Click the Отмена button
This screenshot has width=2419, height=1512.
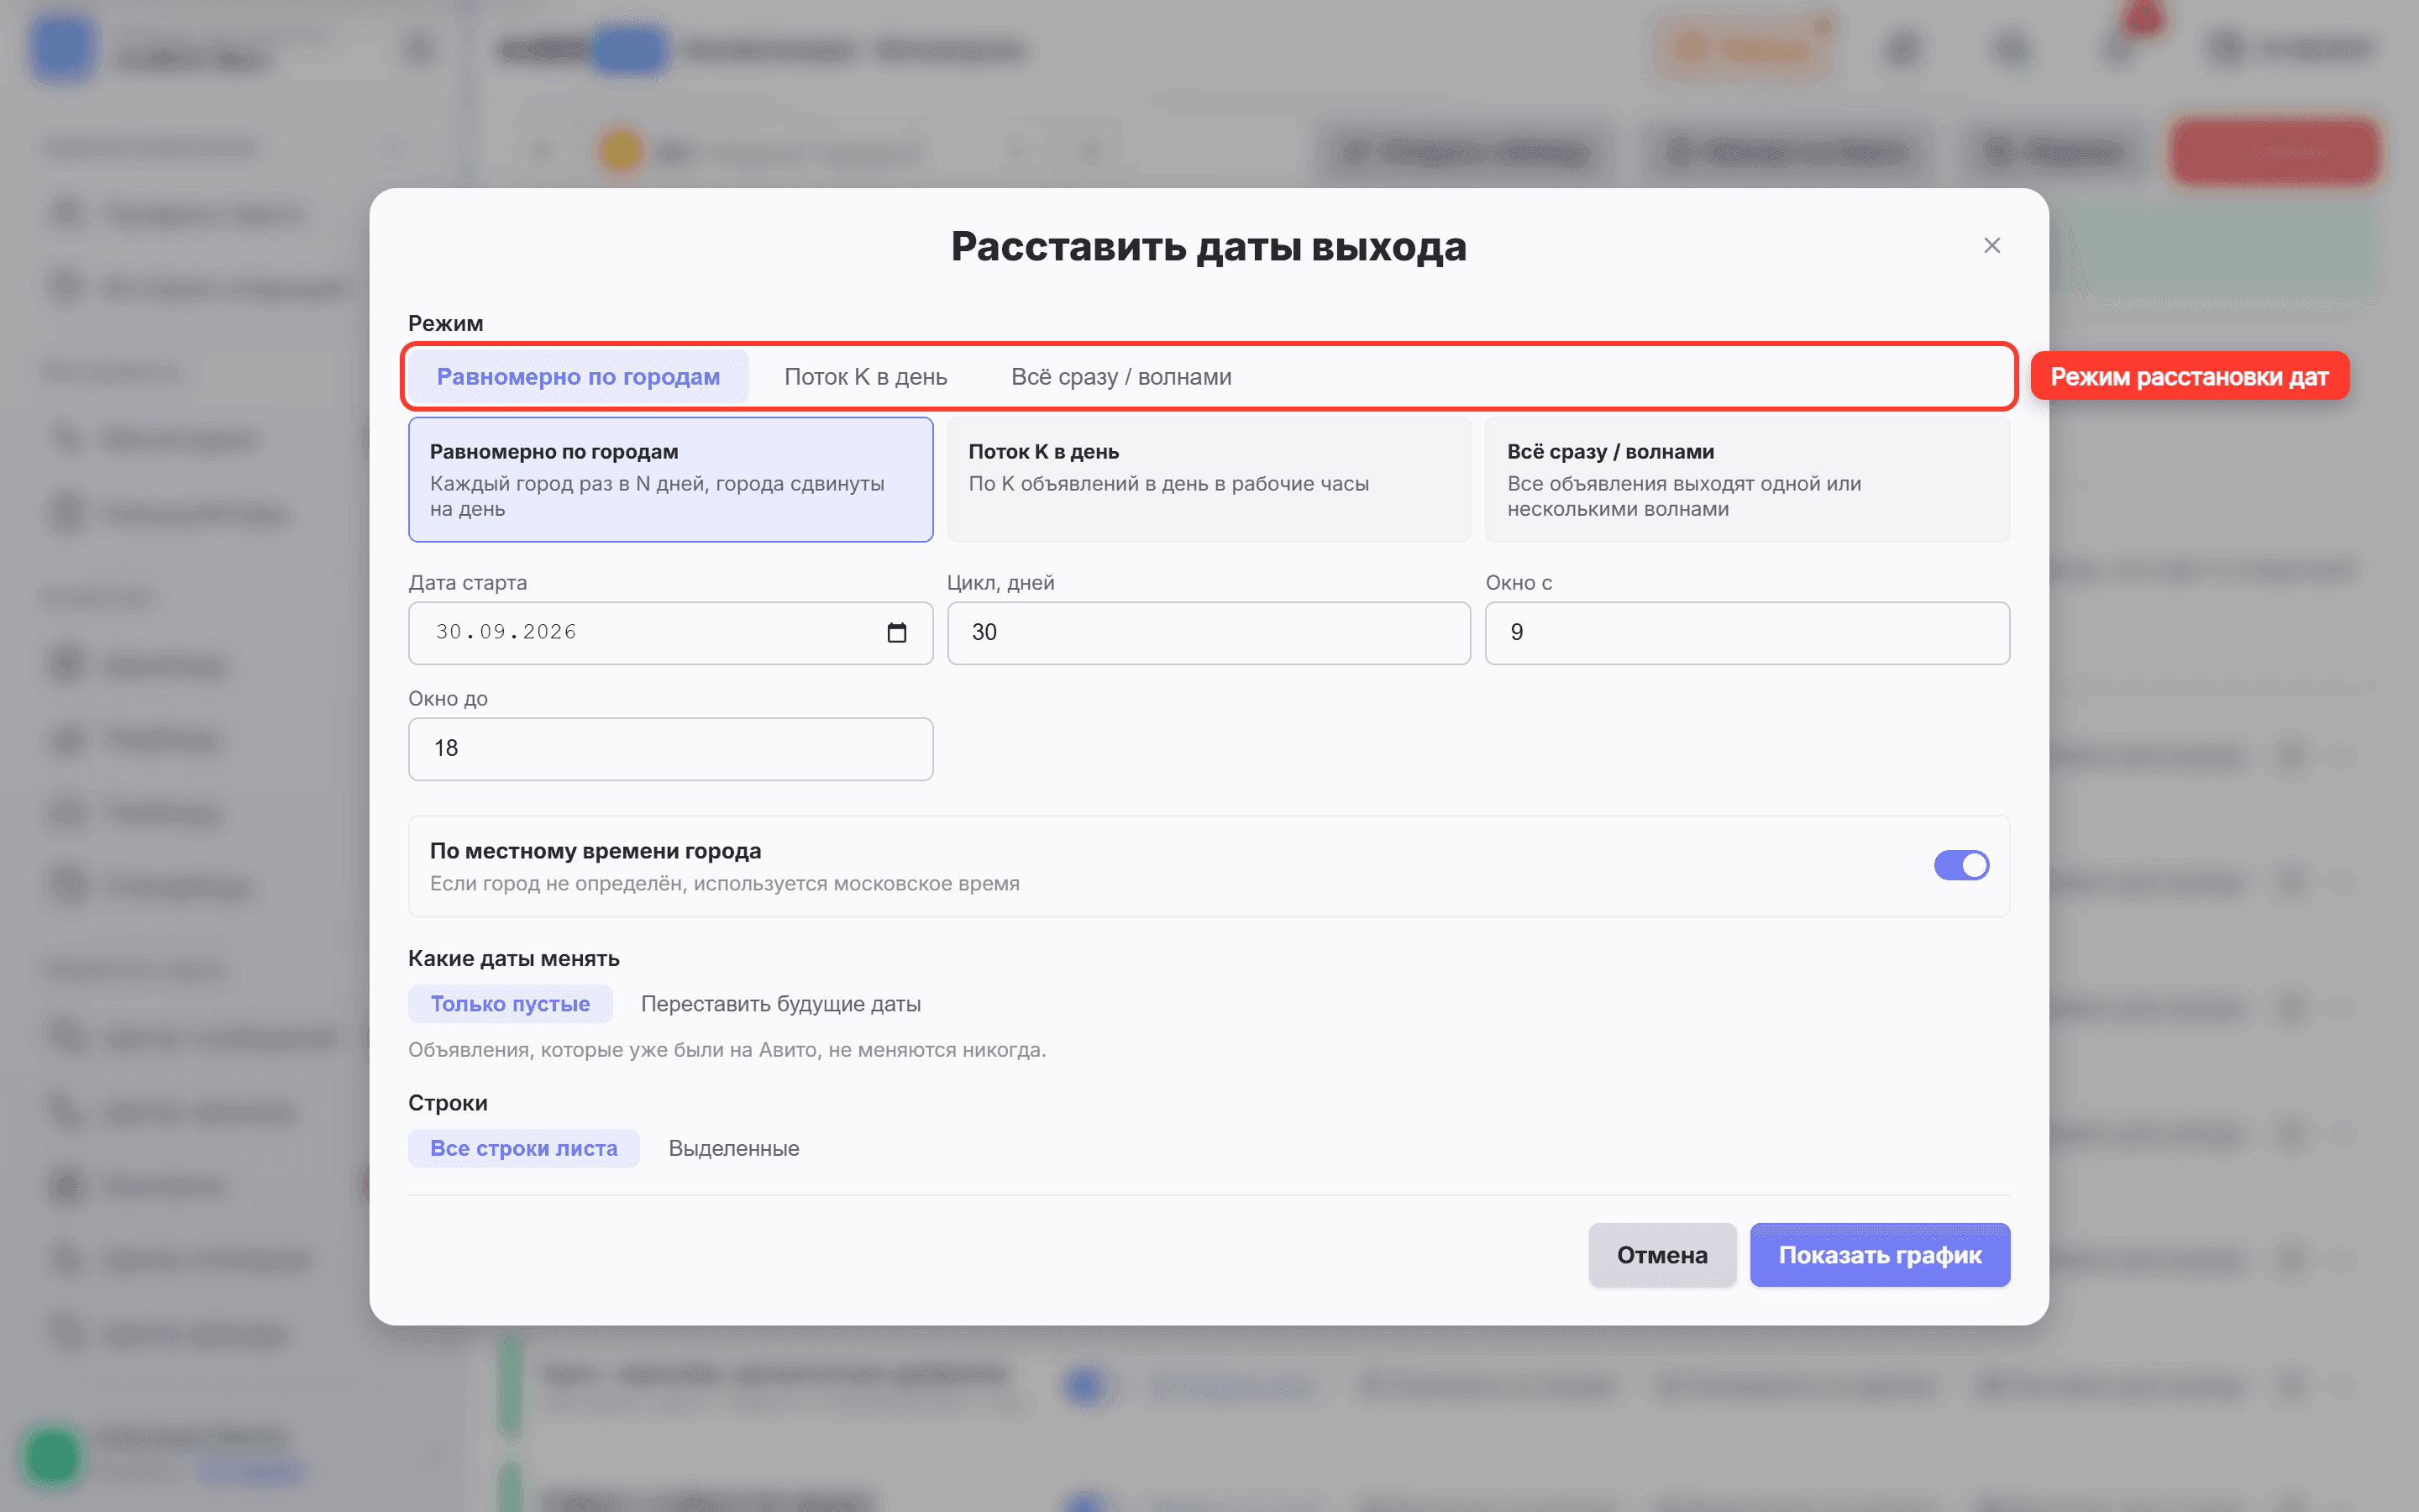pyautogui.click(x=1662, y=1255)
